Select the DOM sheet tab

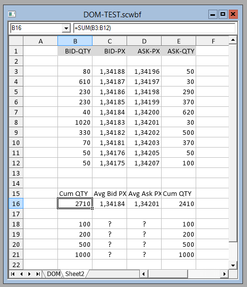click(53, 274)
